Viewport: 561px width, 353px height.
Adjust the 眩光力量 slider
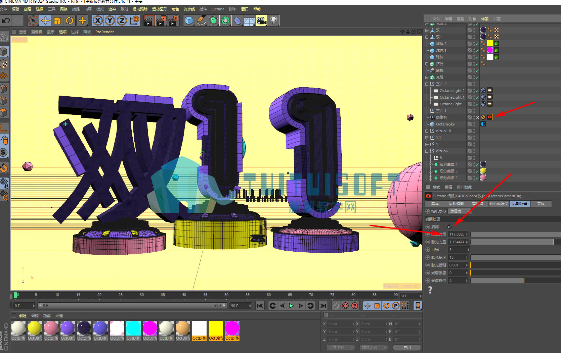pos(516,242)
